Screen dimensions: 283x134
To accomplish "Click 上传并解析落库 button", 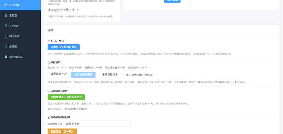I will point(83,75).
